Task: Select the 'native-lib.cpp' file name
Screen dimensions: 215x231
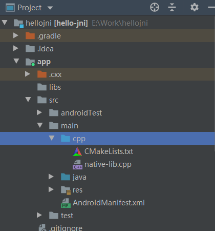Action: [108, 164]
